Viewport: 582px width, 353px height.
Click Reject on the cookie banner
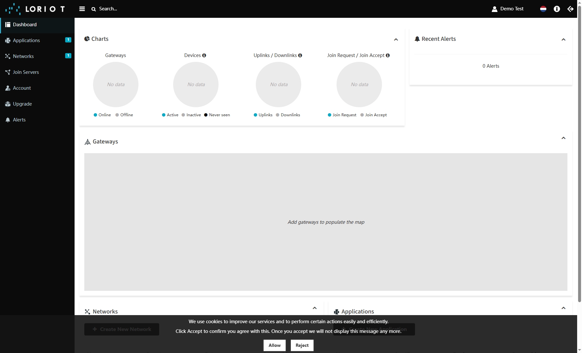point(302,345)
